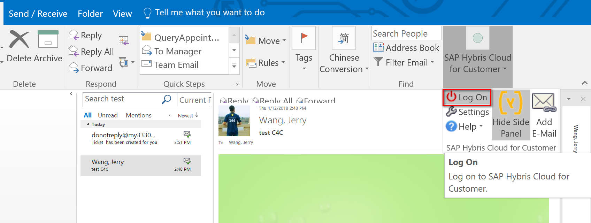Collapse the Today group

tap(87, 124)
